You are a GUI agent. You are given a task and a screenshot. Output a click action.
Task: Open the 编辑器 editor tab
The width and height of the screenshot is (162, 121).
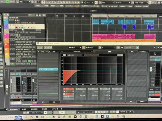pyautogui.click(x=24, y=109)
